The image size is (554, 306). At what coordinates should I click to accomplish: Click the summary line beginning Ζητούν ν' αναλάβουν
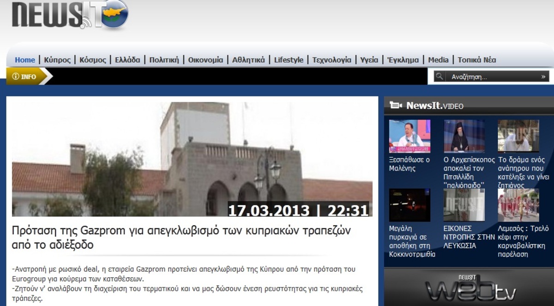point(187,294)
